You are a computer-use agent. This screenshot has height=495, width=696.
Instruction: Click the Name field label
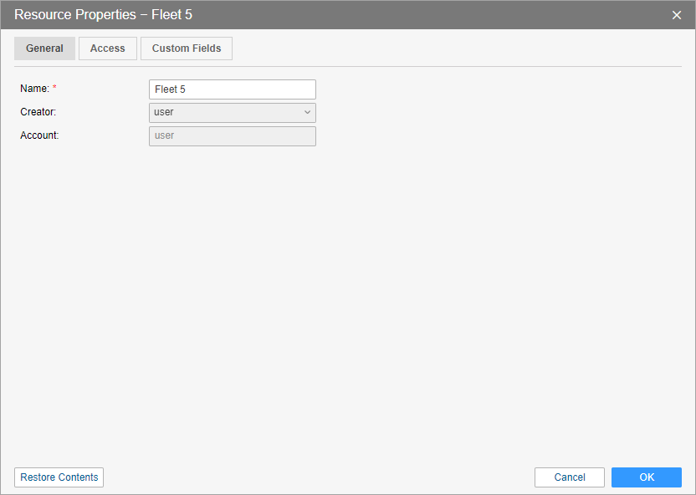pos(34,89)
